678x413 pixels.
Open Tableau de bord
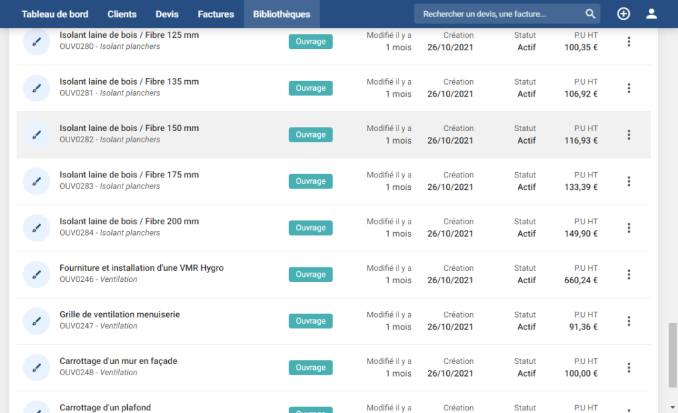click(54, 14)
